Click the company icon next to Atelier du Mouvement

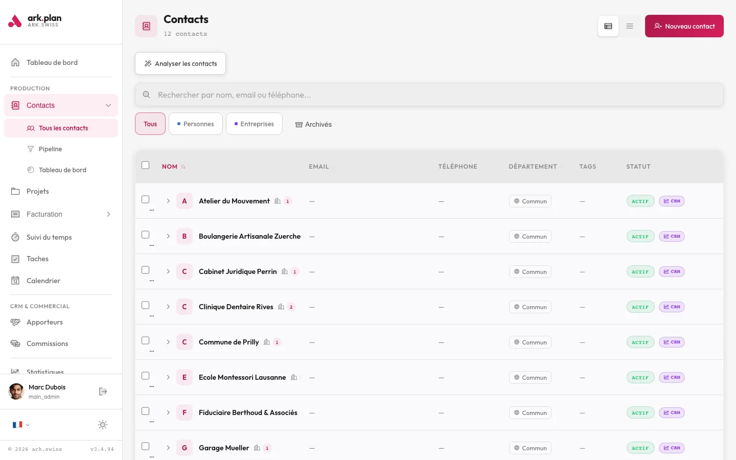coord(278,201)
